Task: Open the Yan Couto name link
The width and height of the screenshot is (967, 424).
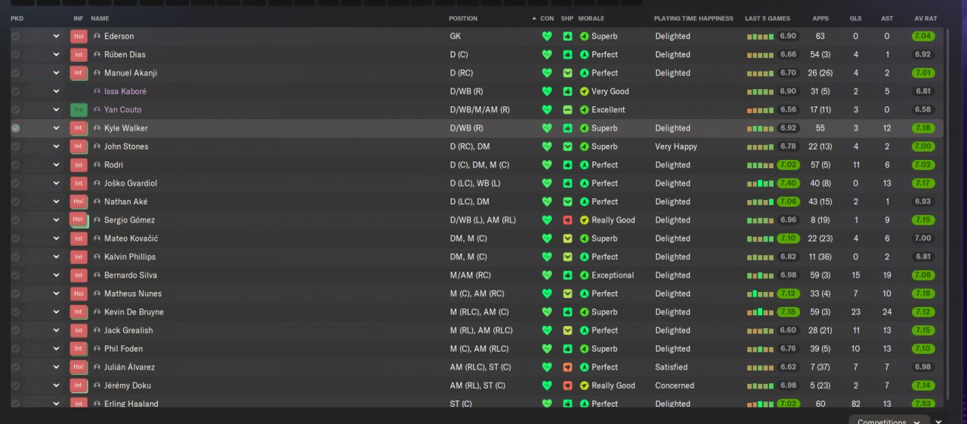Action: pos(123,109)
